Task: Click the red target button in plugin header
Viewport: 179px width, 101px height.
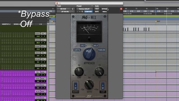Action: click(121, 9)
